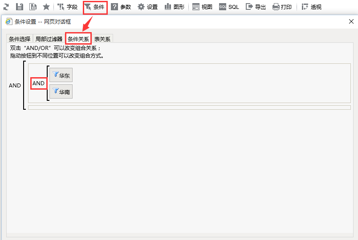Open the 透视 pivot tool
Viewport: 358px width, 240px height.
312,7
